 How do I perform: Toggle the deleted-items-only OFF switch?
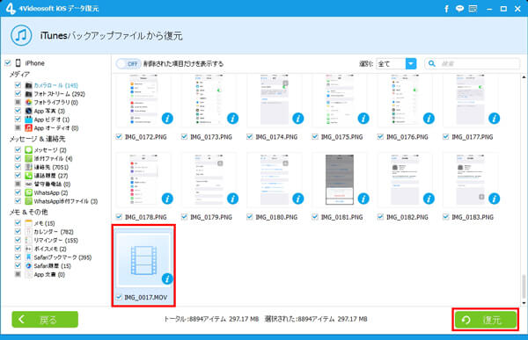click(128, 63)
